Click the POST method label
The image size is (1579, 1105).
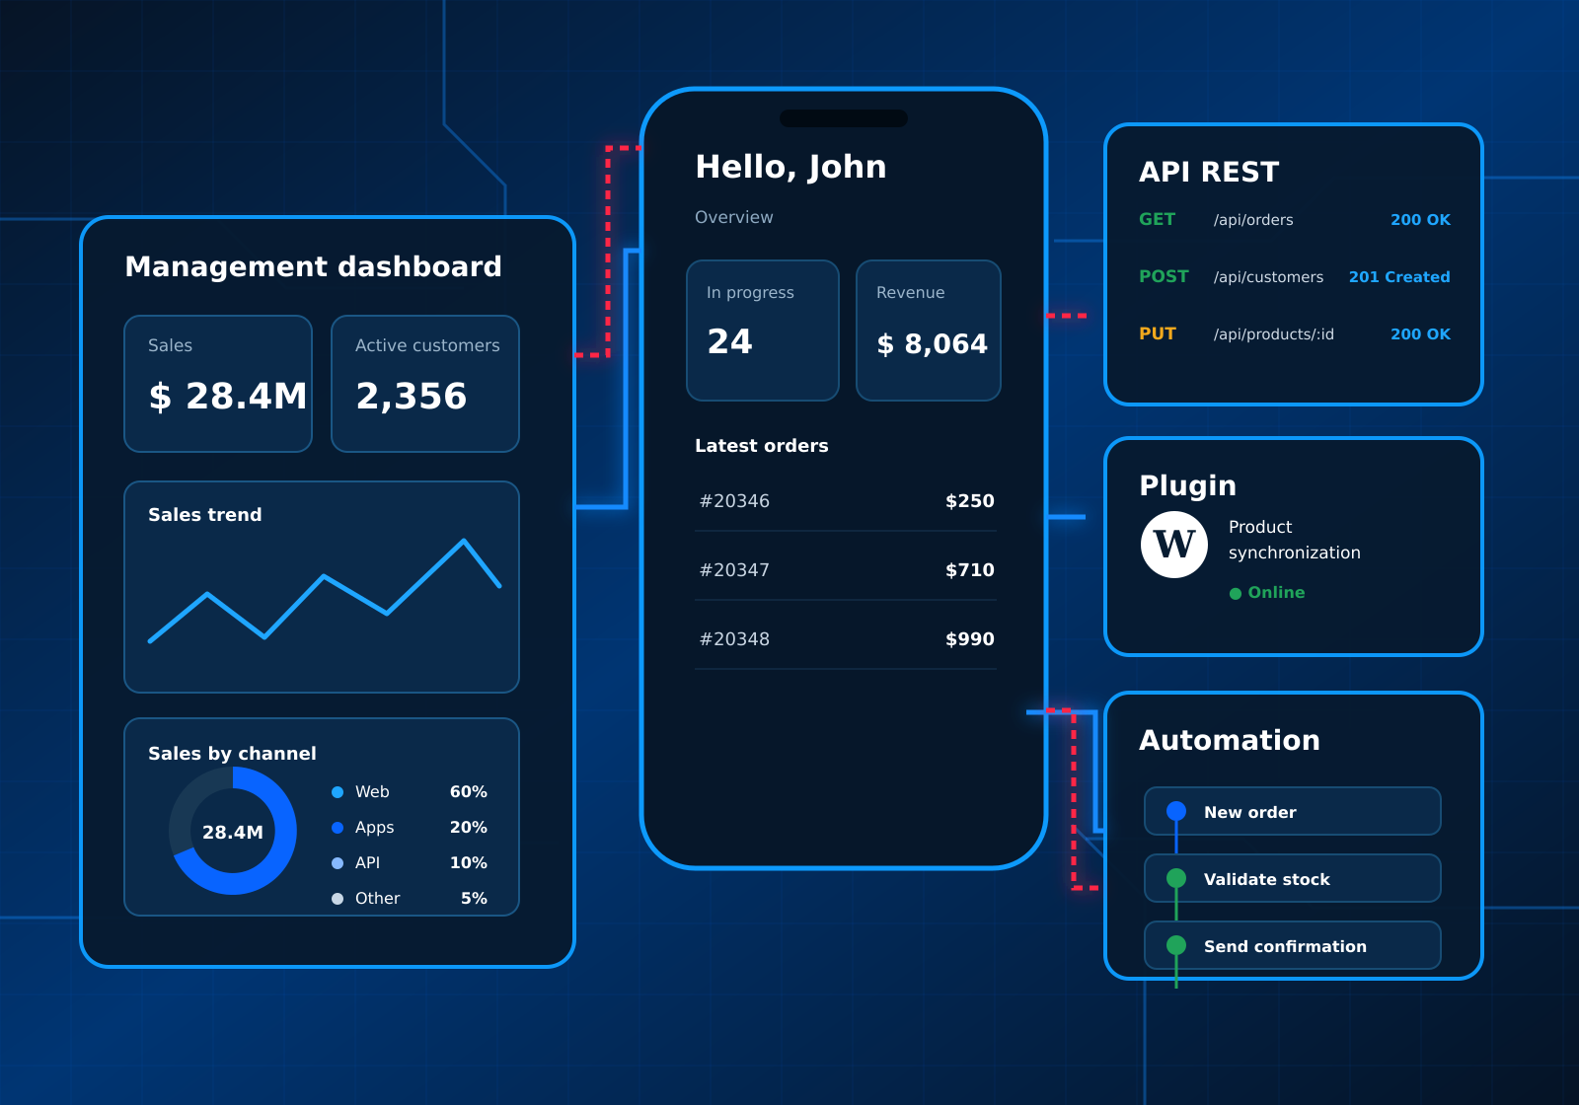point(1164,276)
